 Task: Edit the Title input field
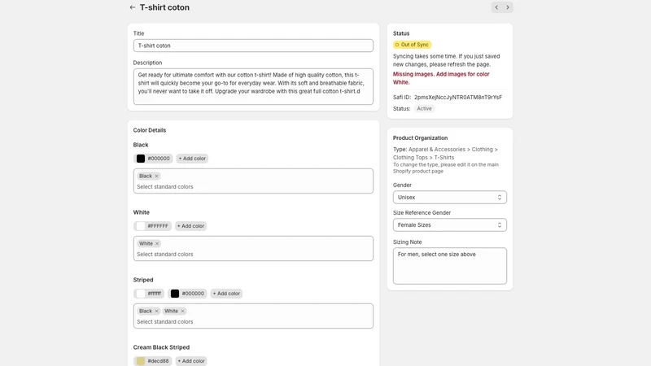coord(253,46)
